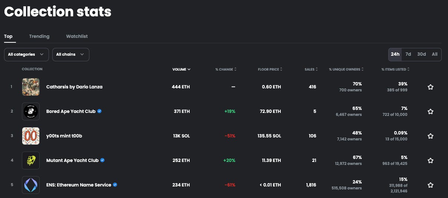
Task: Click the COLLECTION column header
Action: pos(32,69)
